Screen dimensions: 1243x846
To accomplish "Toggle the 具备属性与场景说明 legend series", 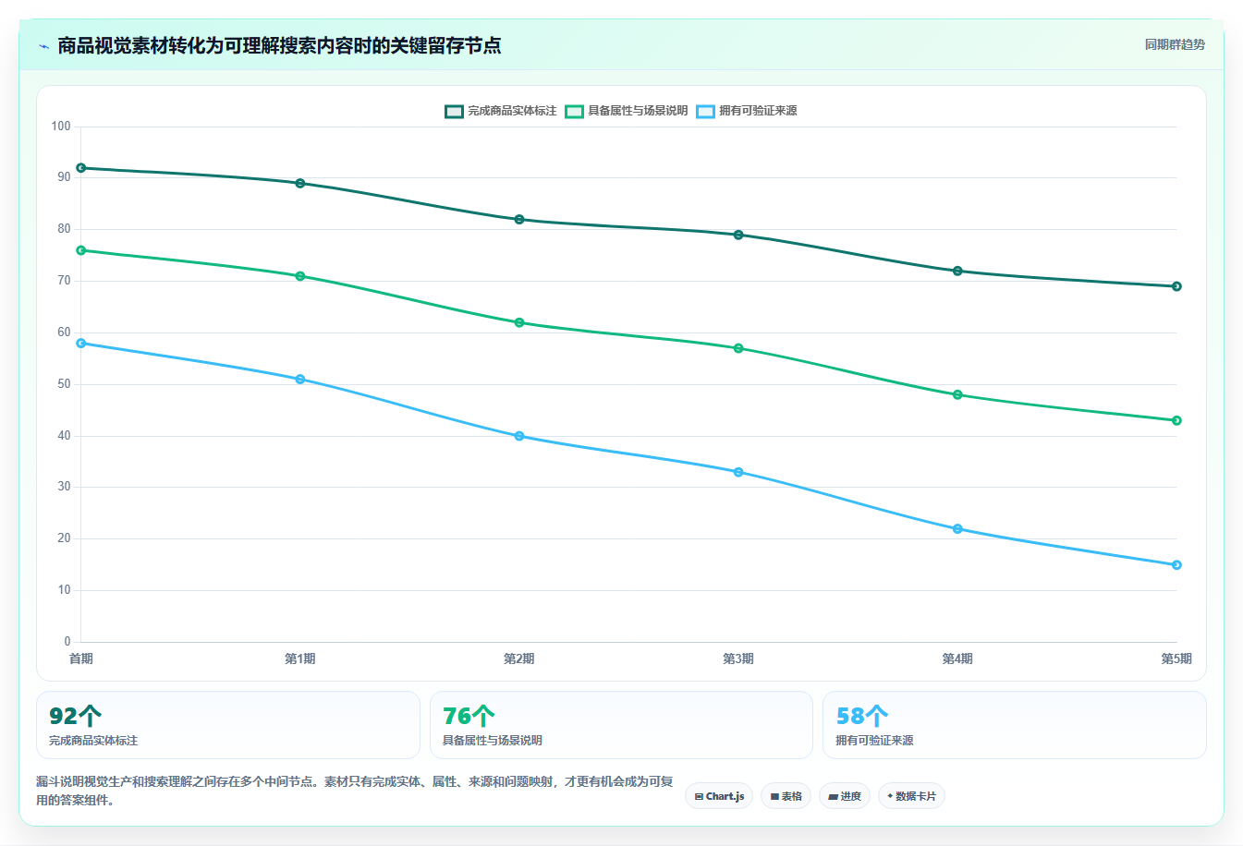I will (x=627, y=111).
